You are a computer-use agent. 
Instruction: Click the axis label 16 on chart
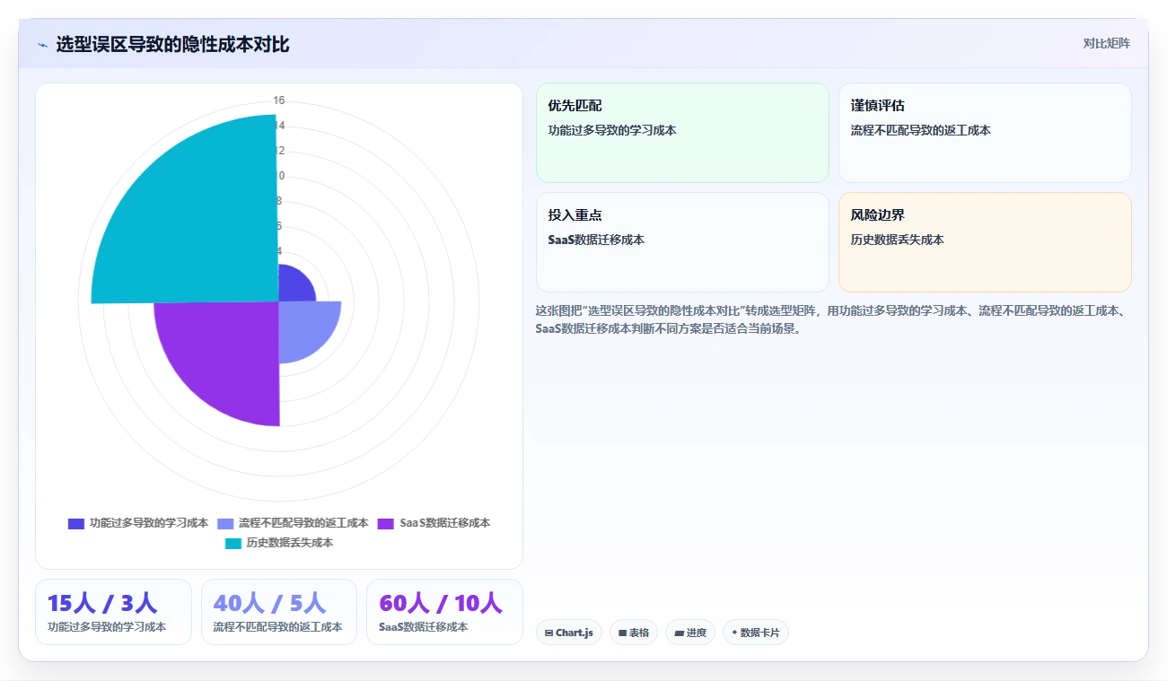[x=279, y=100]
